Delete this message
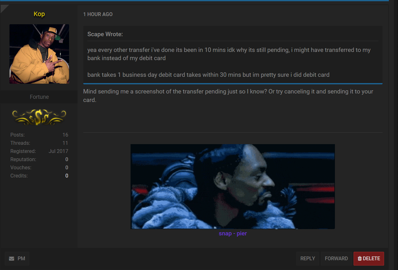The height and width of the screenshot is (270, 398). point(369,259)
